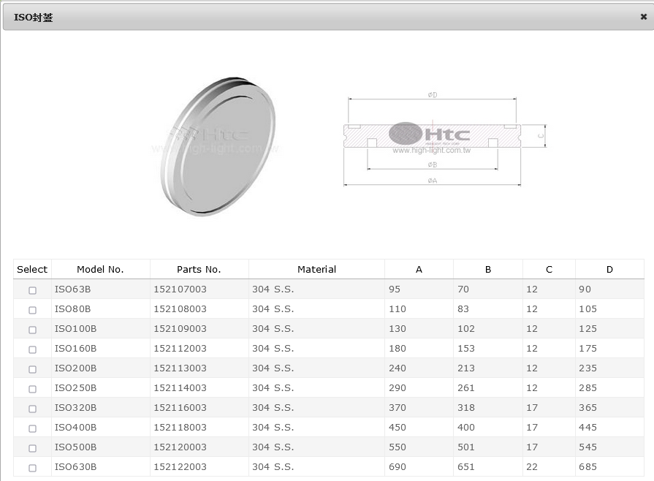Mark the ISO250B checkbox
The image size is (654, 481).
coord(32,389)
